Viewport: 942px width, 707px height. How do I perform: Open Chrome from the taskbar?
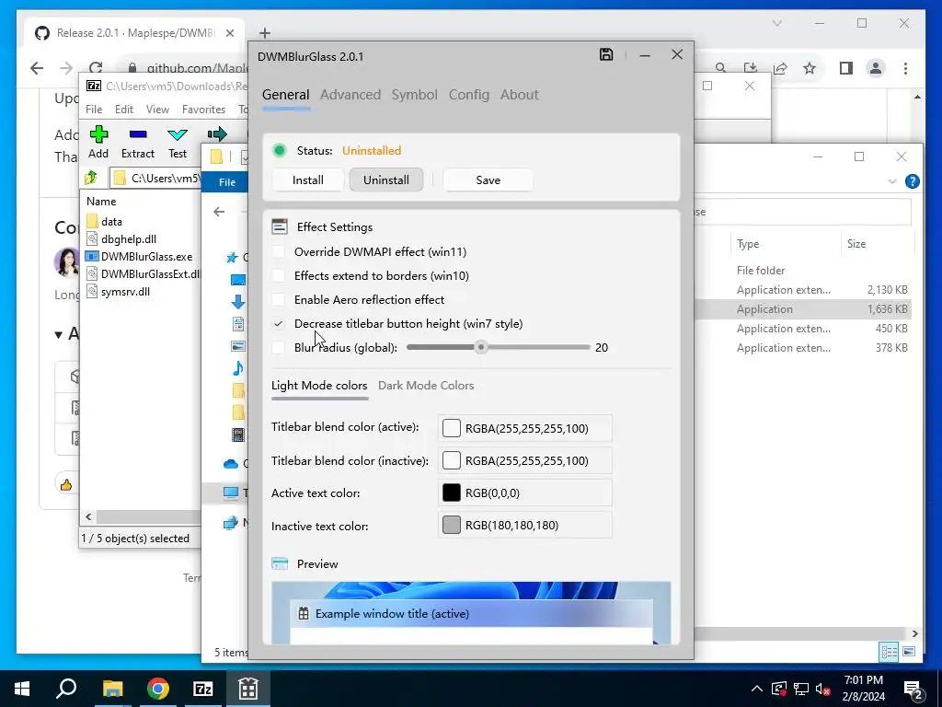(x=158, y=689)
